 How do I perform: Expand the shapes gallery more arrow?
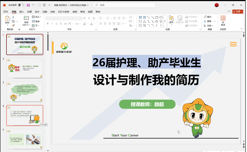pos(165,21)
